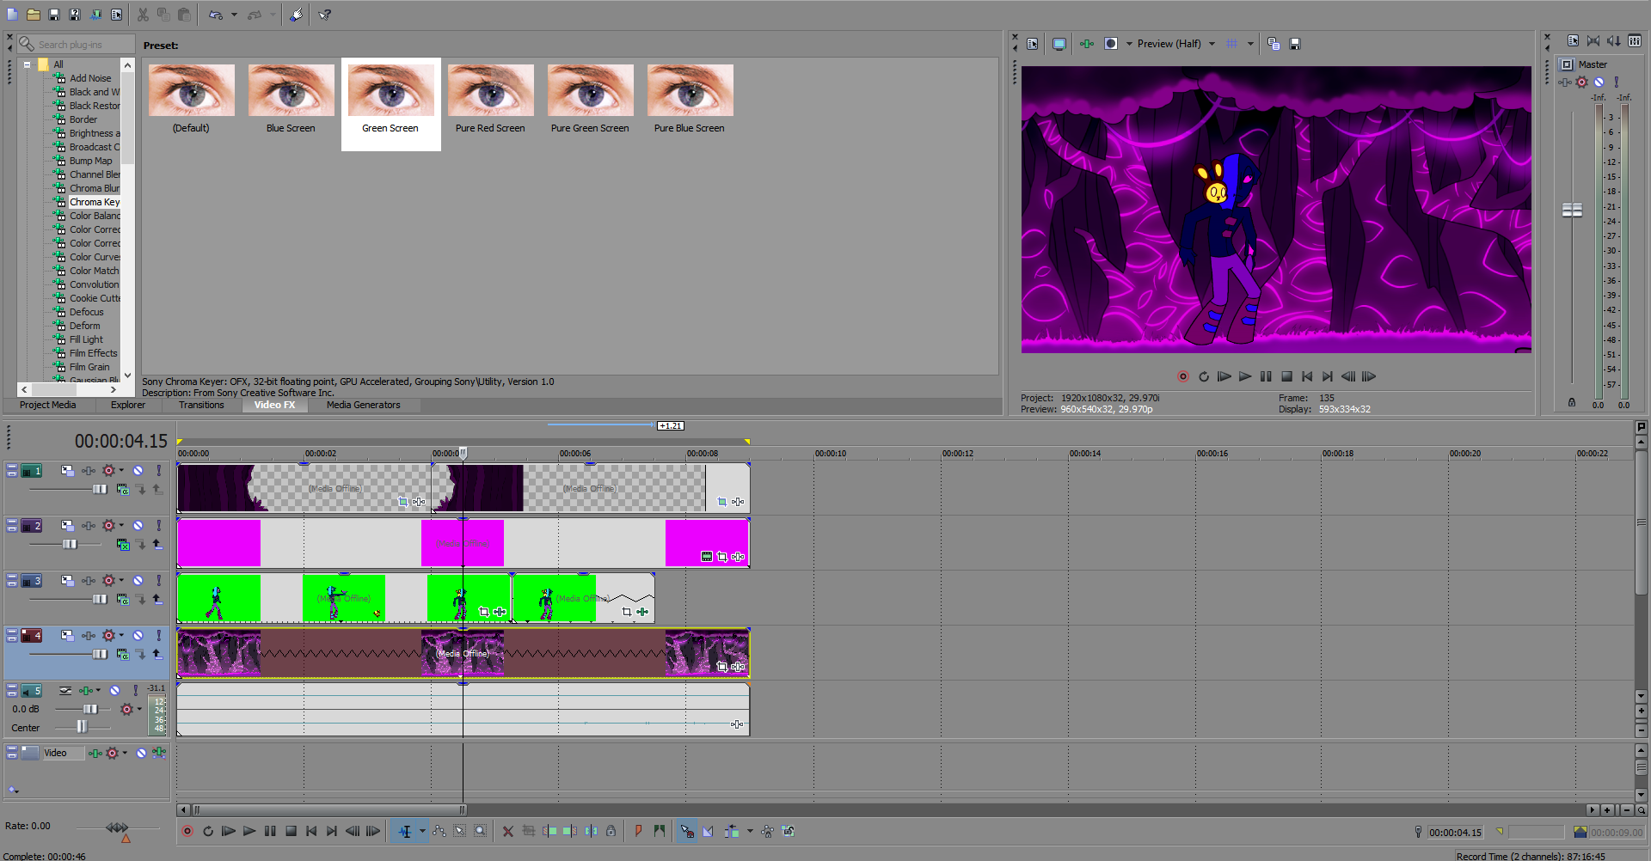Open track 5 automation settings dropdown arrow
The width and height of the screenshot is (1651, 861).
tap(139, 709)
